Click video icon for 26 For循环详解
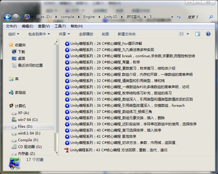This screenshot has width=218, height=174. pyautogui.click(x=67, y=44)
